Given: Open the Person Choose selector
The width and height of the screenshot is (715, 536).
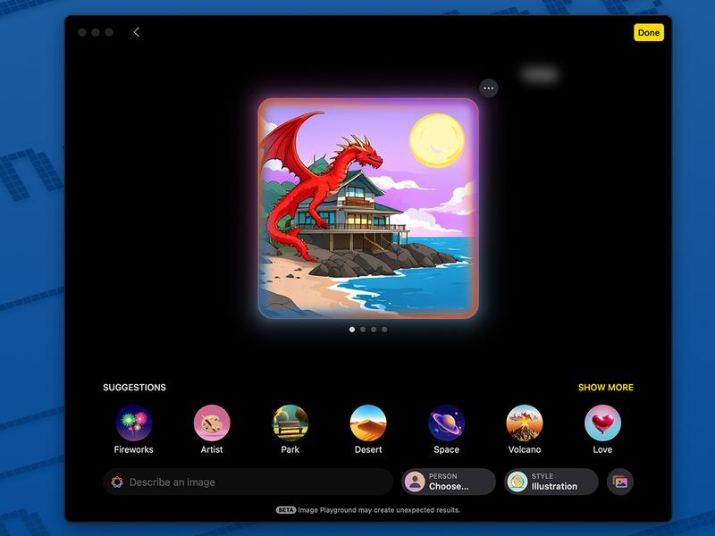Looking at the screenshot, I should point(449,482).
